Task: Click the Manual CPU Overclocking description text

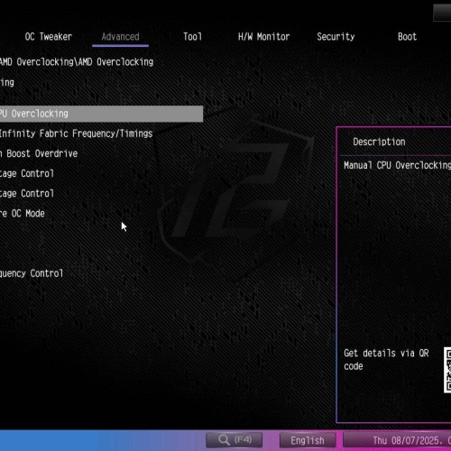Action: 397,165
